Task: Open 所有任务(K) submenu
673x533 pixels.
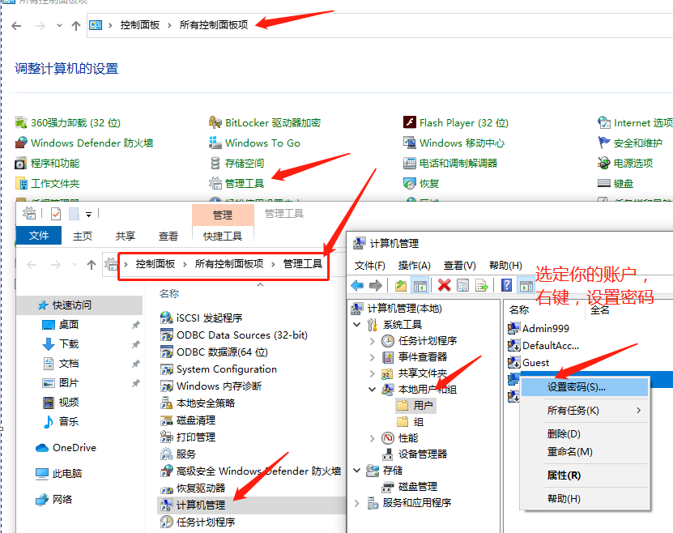Action: tap(584, 411)
